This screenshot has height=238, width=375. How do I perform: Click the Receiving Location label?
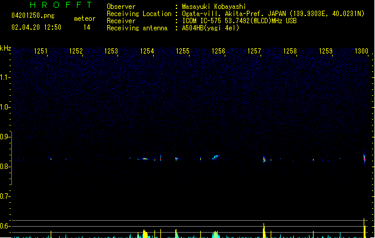(x=139, y=14)
